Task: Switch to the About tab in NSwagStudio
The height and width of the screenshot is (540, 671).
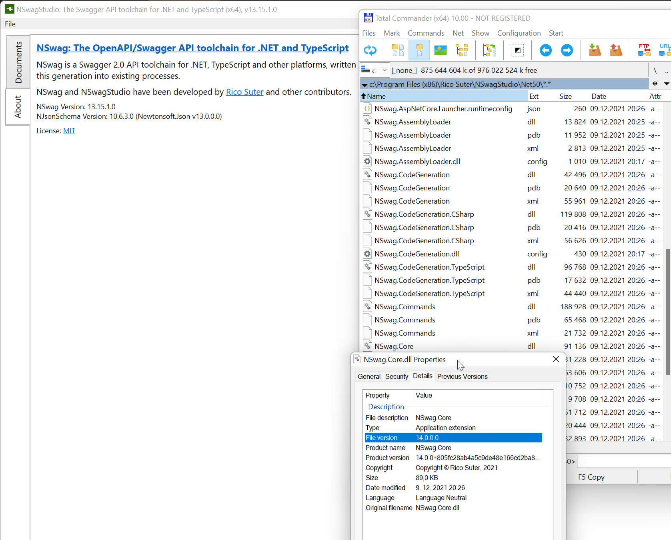Action: (x=18, y=107)
